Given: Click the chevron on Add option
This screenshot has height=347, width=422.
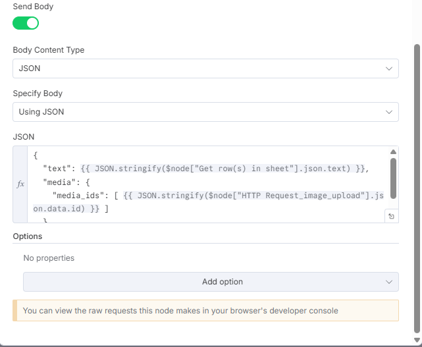Looking at the screenshot, I should [x=388, y=282].
